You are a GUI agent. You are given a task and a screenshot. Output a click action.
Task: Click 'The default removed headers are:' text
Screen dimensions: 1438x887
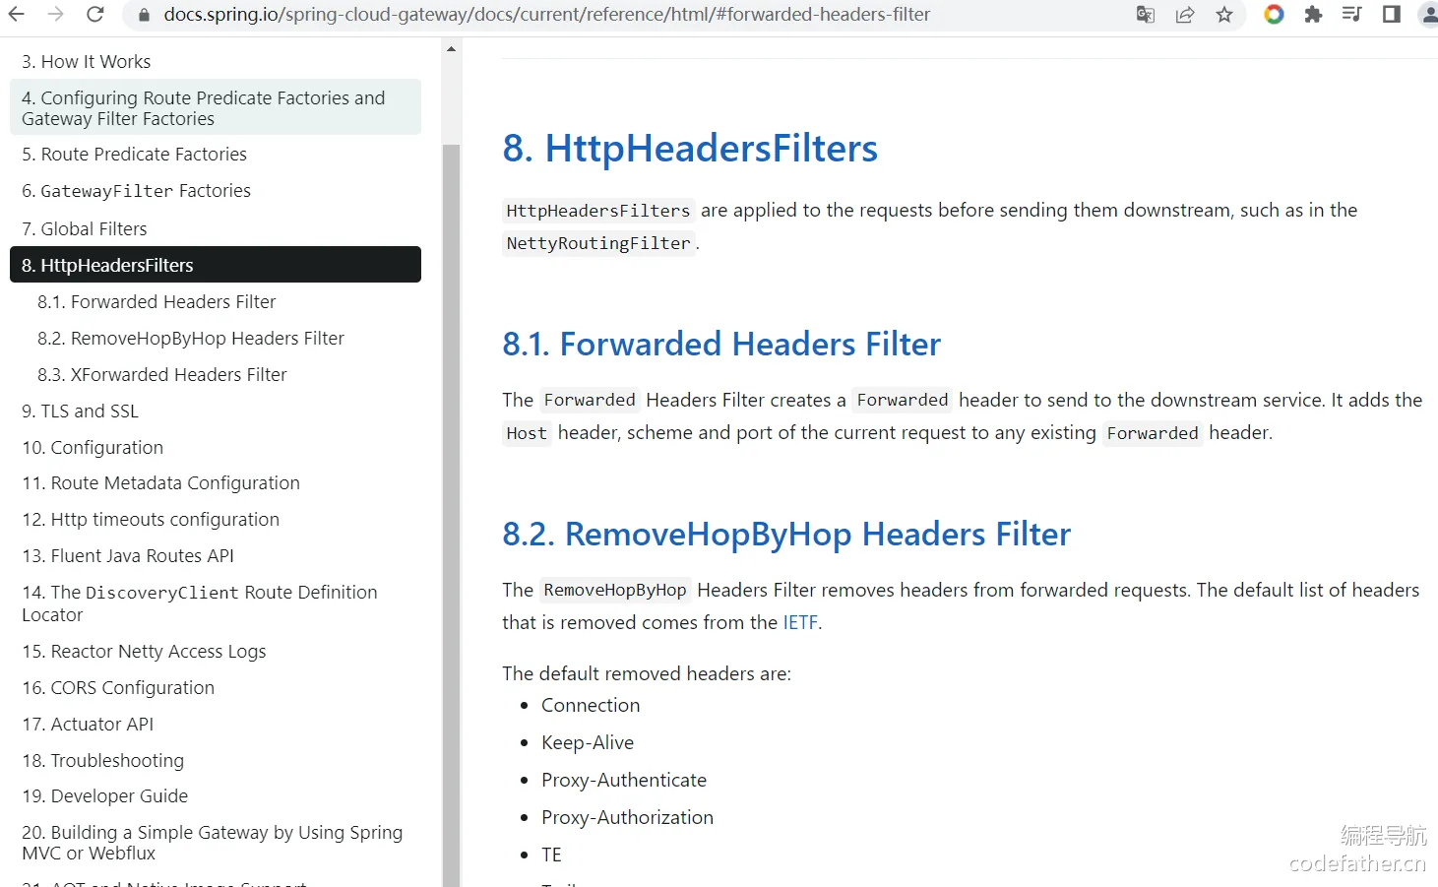pos(647,674)
